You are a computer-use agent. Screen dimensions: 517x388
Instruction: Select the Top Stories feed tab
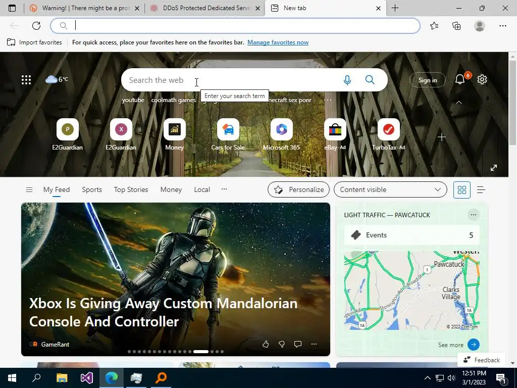coord(131,190)
